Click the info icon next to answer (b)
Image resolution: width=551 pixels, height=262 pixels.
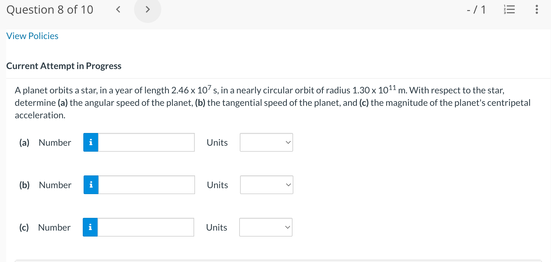click(91, 185)
